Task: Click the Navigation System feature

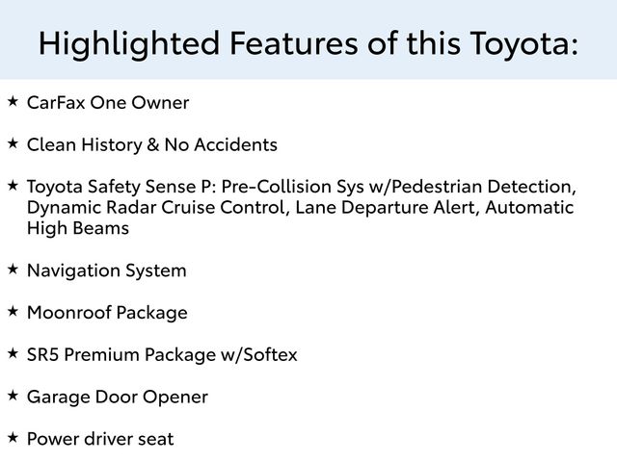Action: [106, 271]
